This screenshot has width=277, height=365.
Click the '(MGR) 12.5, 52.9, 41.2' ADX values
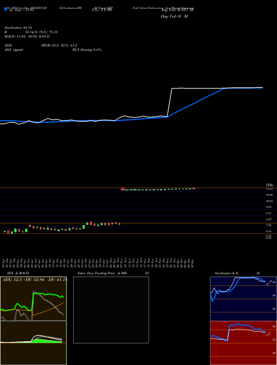point(59,45)
